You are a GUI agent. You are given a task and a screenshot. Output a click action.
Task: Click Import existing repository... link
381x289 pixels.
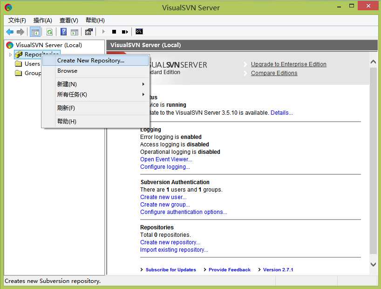[174, 250]
